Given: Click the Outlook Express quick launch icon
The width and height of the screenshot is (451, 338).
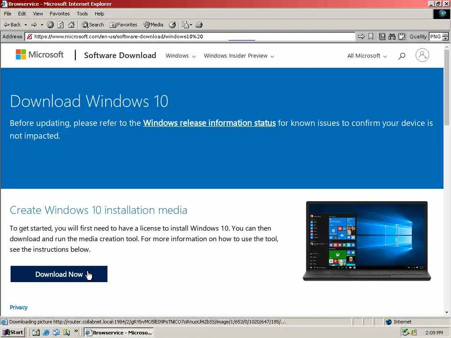Looking at the screenshot, I should (56, 333).
